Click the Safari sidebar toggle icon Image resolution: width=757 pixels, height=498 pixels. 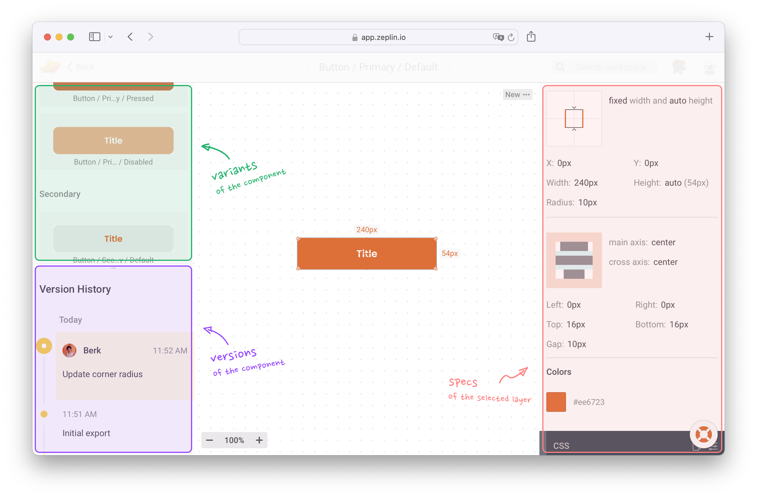[x=94, y=37]
